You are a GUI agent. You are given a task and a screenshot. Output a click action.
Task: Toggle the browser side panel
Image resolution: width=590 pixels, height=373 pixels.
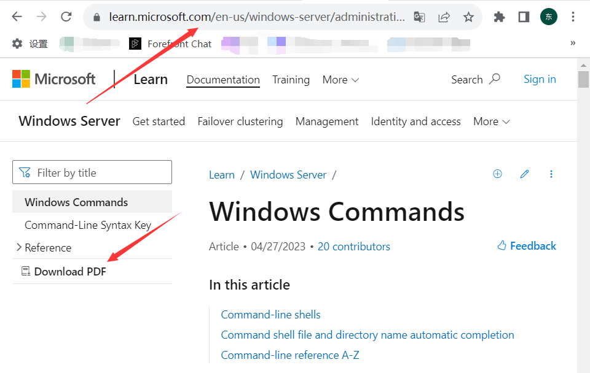click(x=524, y=17)
